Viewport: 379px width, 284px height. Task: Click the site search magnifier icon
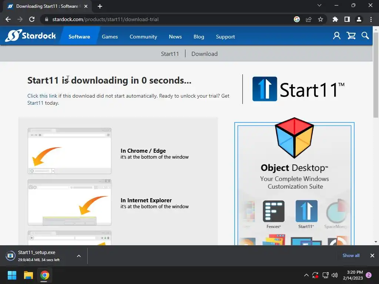pos(365,36)
